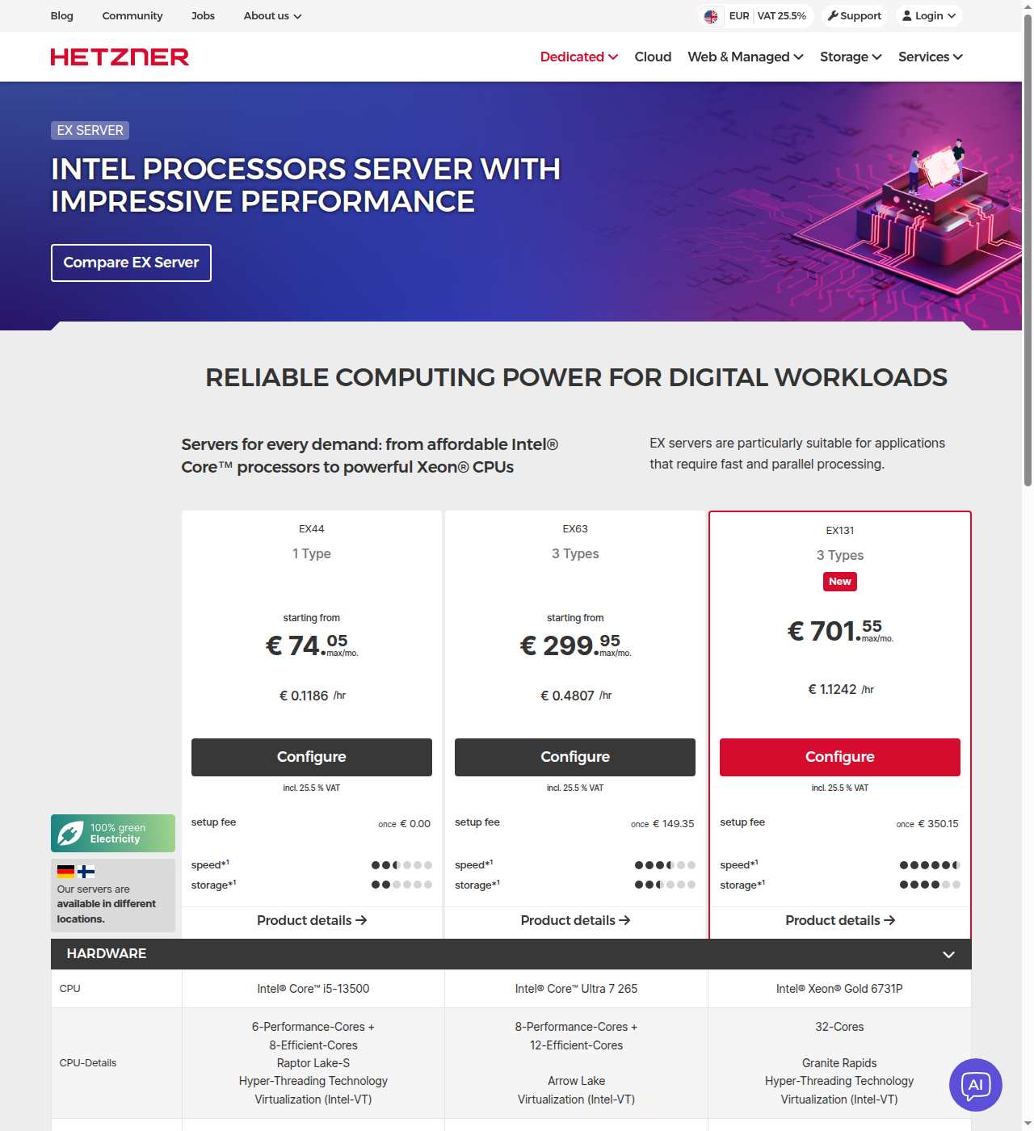This screenshot has width=1034, height=1131.
Task: Configure the EX44 server
Action: pyautogui.click(x=312, y=757)
